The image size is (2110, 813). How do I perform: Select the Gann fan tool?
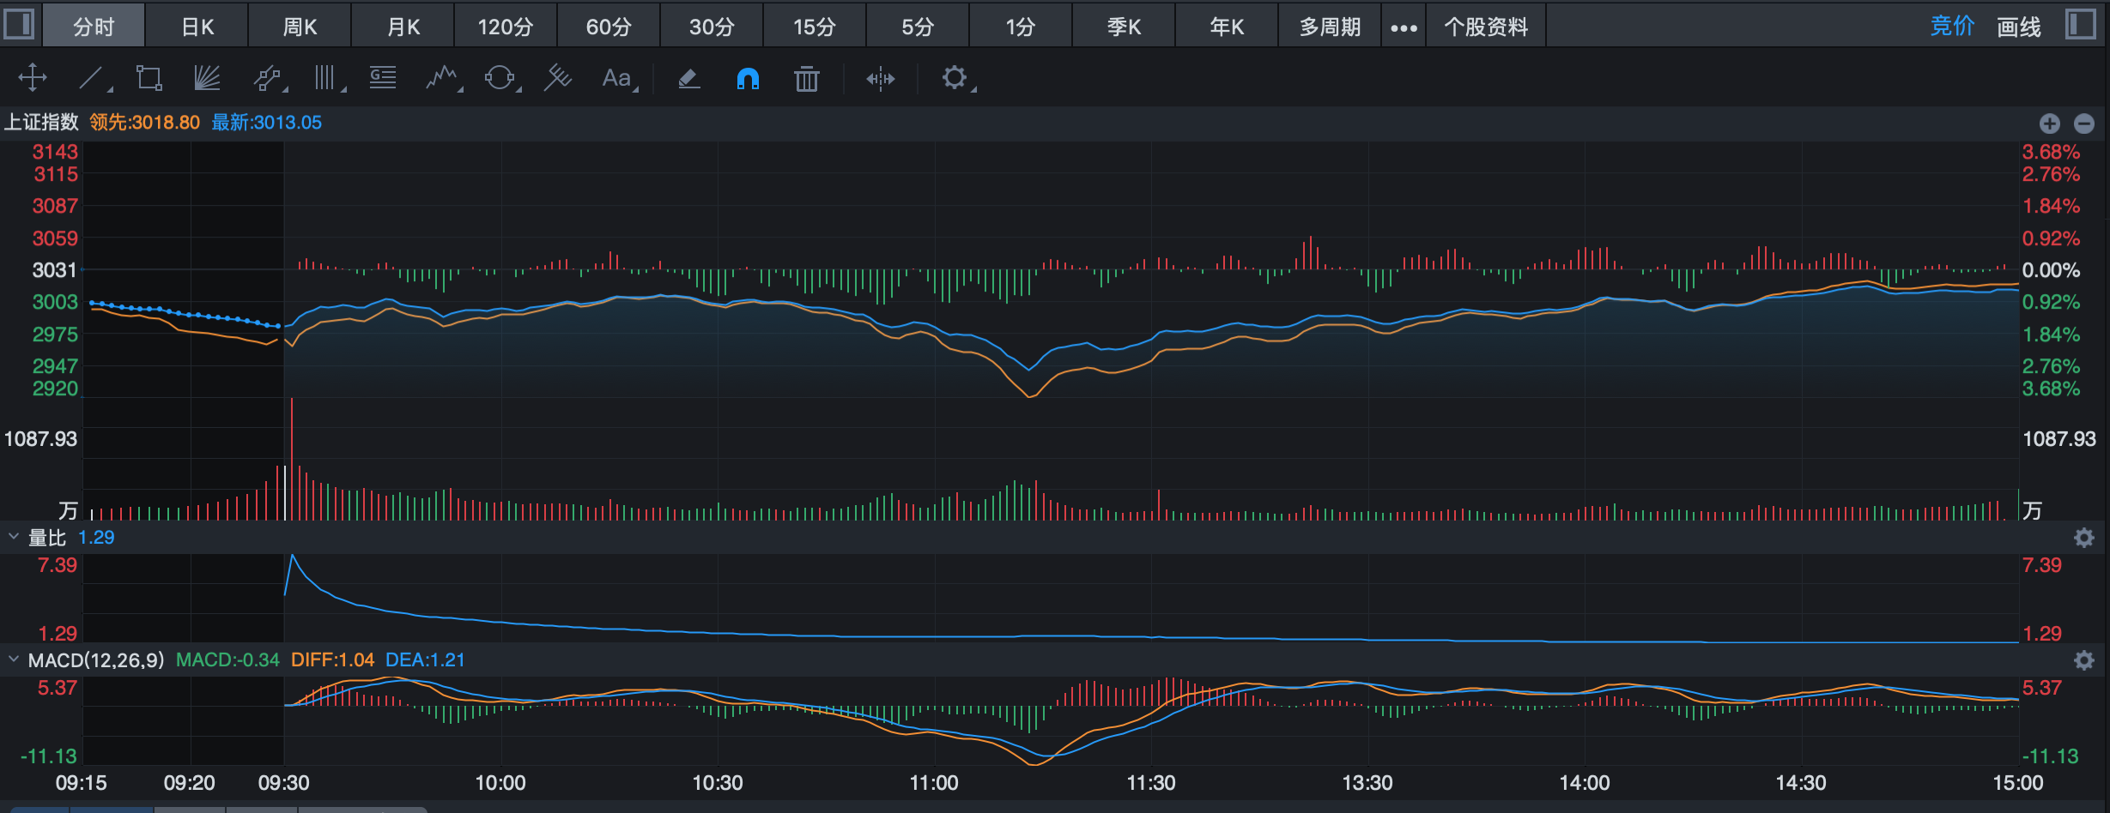click(x=207, y=78)
